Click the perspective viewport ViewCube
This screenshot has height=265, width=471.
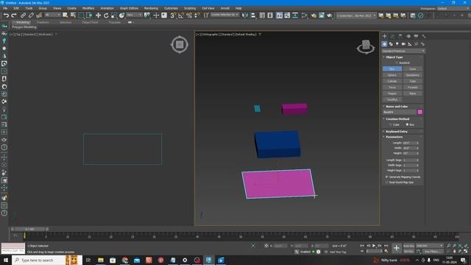[x=366, y=46]
